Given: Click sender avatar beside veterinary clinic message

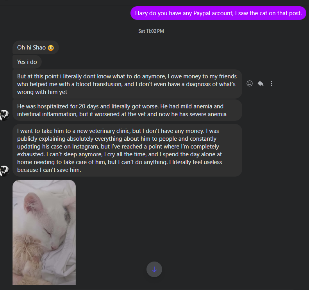Looking at the screenshot, I should point(4,171).
